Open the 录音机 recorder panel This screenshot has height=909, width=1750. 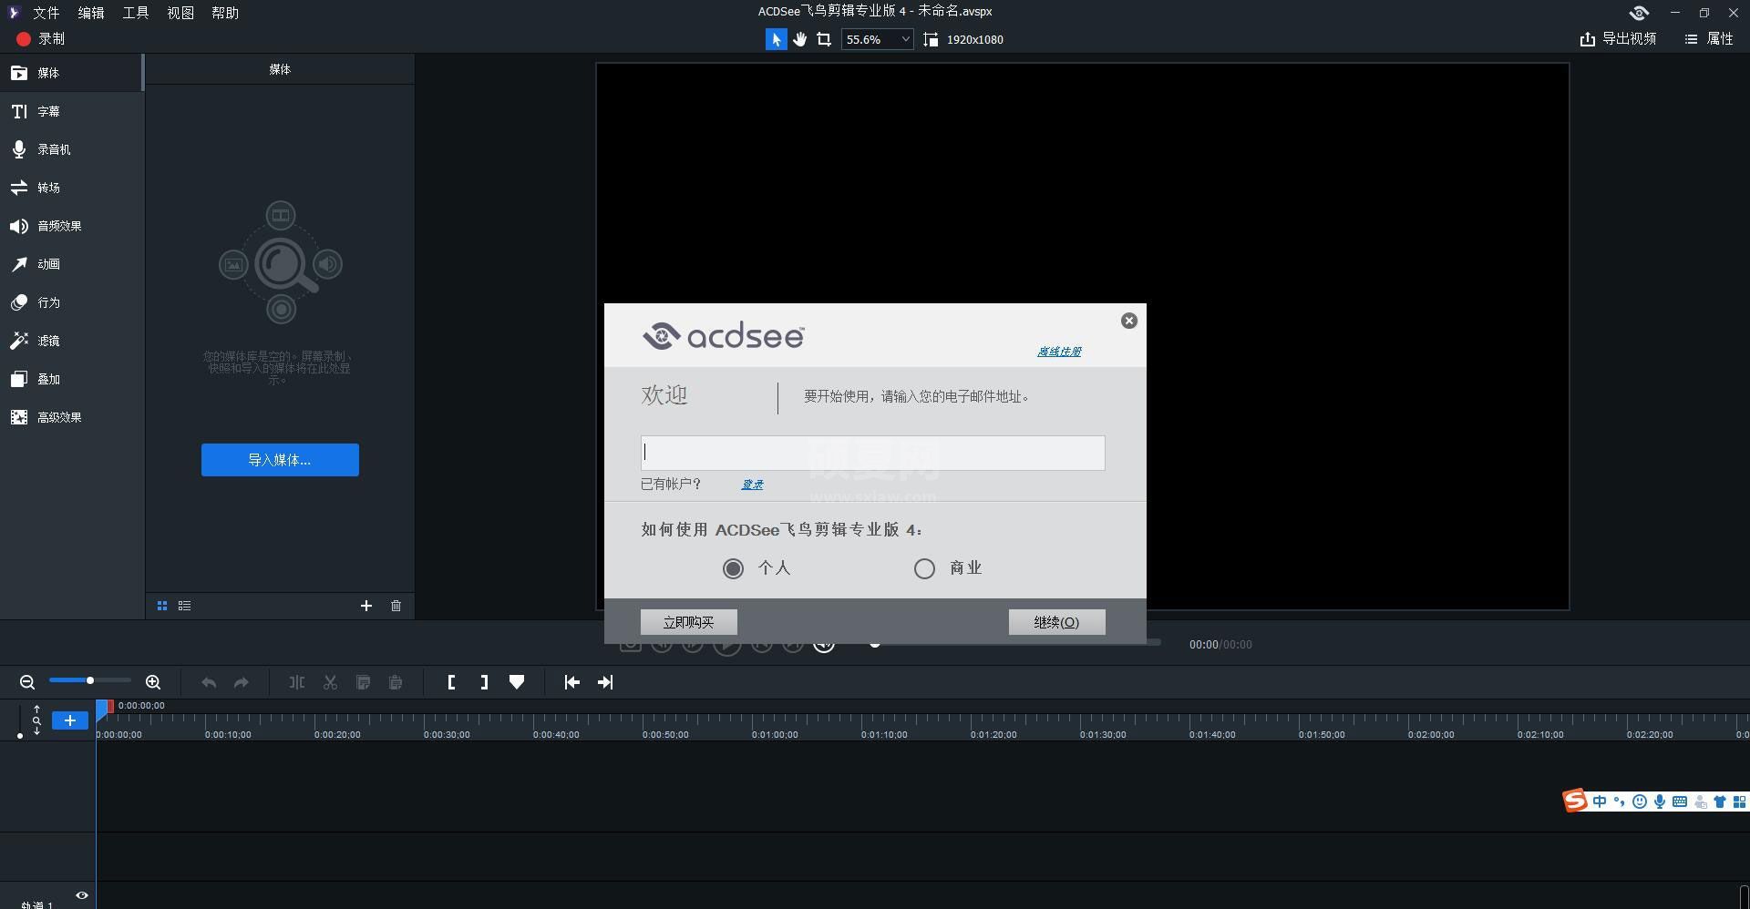point(71,149)
